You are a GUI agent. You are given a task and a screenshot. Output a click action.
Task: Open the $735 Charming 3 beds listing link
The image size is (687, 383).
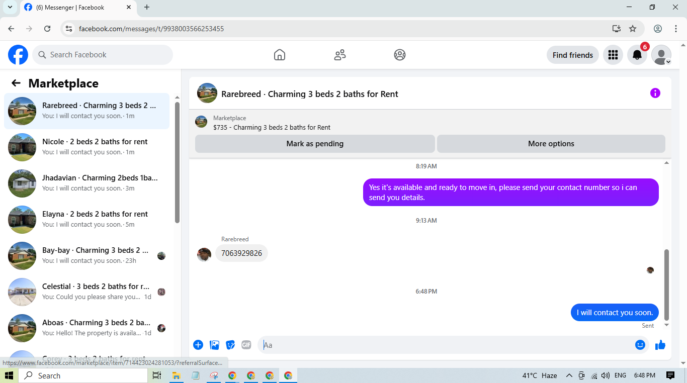(x=272, y=128)
